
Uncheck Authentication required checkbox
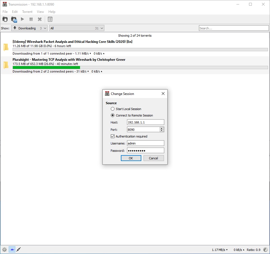[x=112, y=136]
